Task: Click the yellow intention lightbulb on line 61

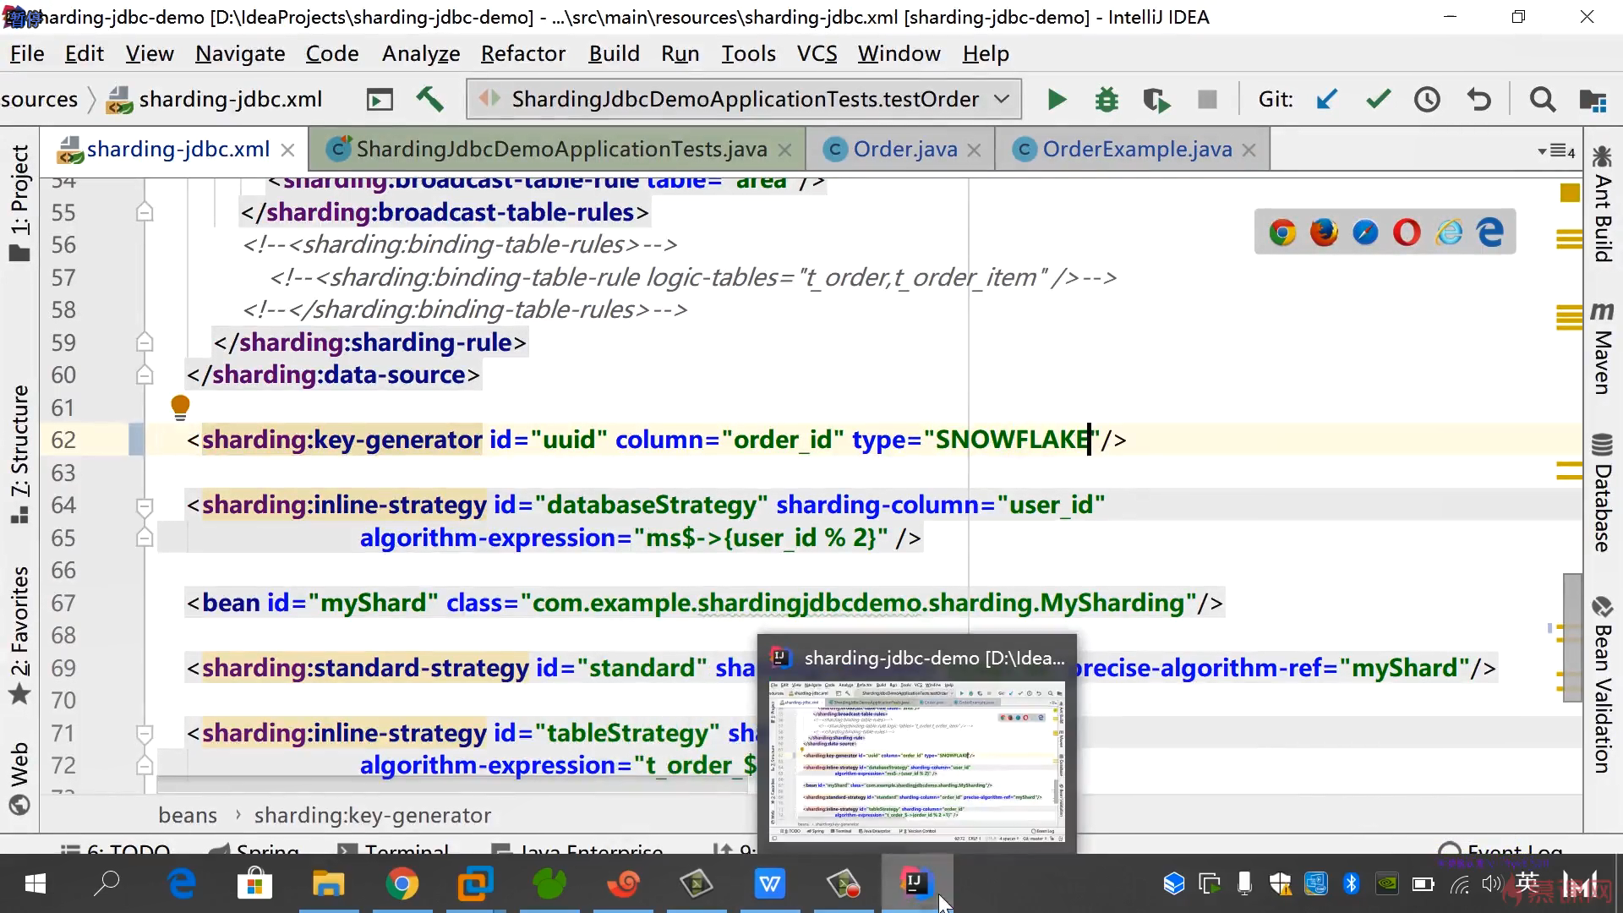Action: coord(180,407)
